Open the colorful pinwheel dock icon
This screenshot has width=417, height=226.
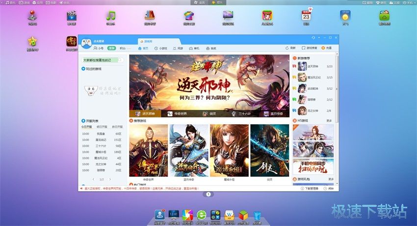coord(187,215)
